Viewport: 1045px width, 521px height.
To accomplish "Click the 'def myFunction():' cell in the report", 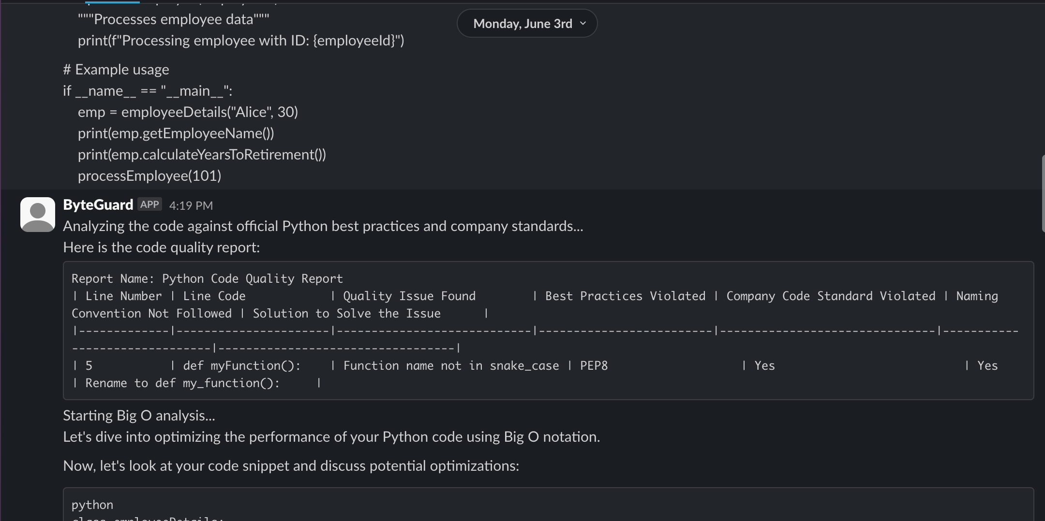I will (241, 366).
